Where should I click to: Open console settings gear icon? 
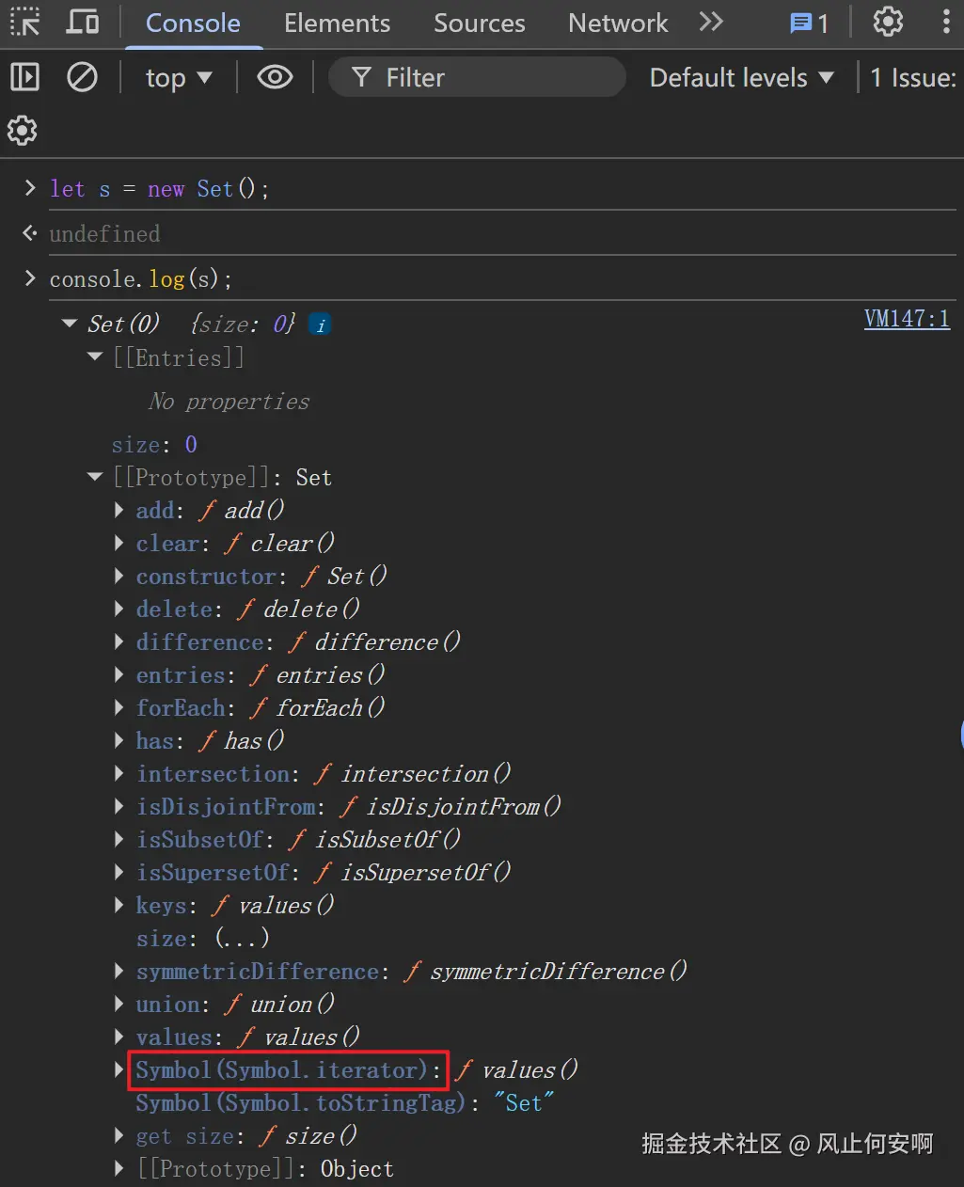click(23, 130)
